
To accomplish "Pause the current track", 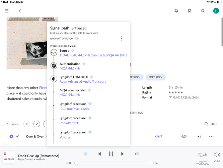I will pos(111,154).
